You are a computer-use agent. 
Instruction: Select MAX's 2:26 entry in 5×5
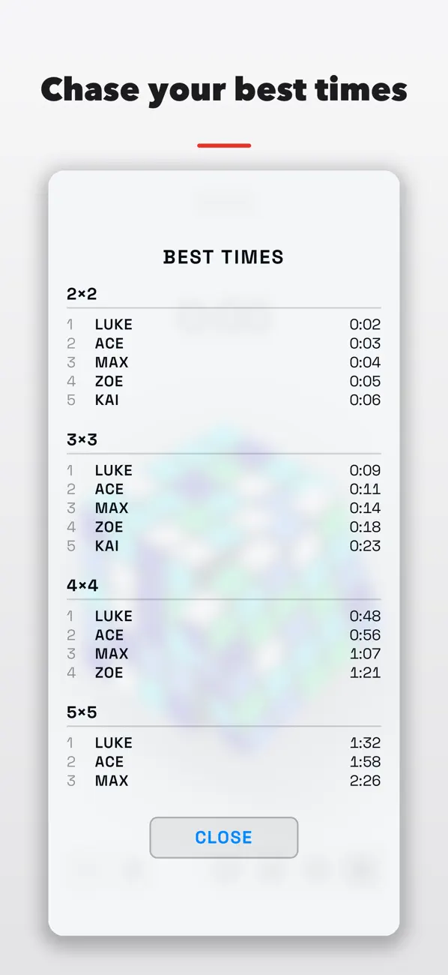[224, 780]
